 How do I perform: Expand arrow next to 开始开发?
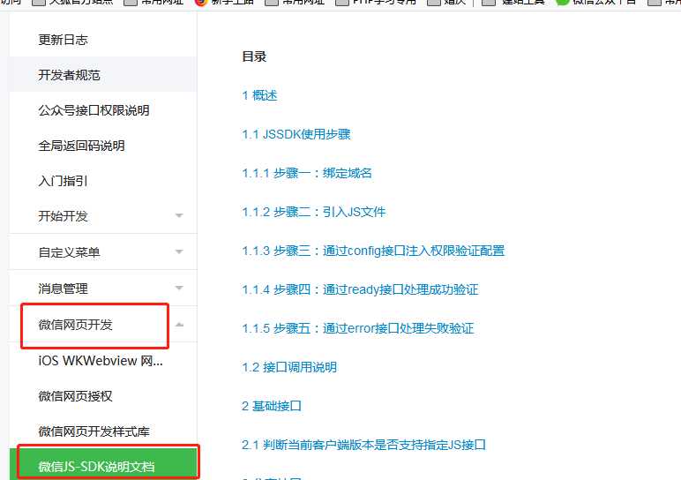coord(179,215)
